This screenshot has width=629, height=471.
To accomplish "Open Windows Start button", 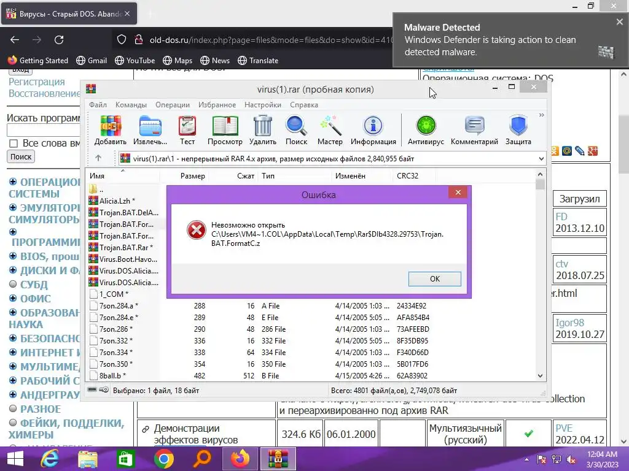I will 15,459.
